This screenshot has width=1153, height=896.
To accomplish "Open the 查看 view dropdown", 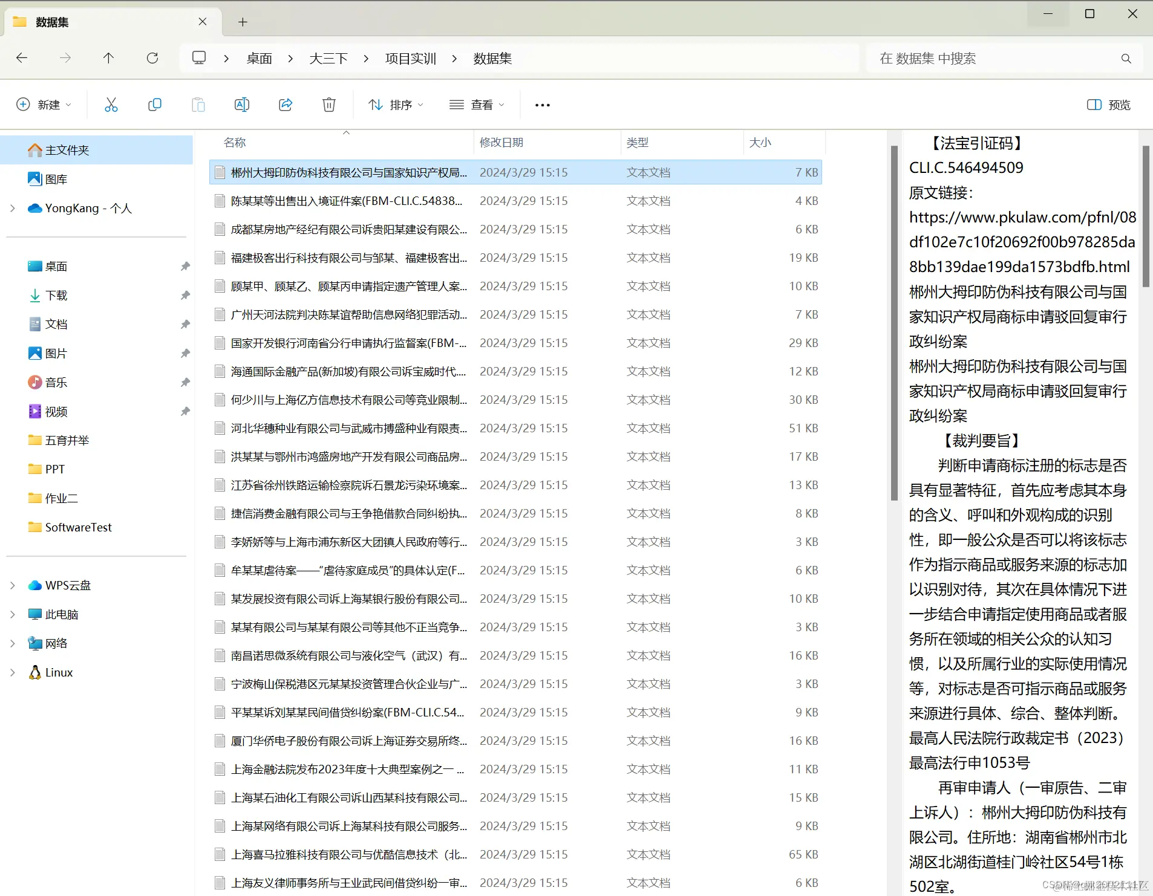I will click(477, 105).
